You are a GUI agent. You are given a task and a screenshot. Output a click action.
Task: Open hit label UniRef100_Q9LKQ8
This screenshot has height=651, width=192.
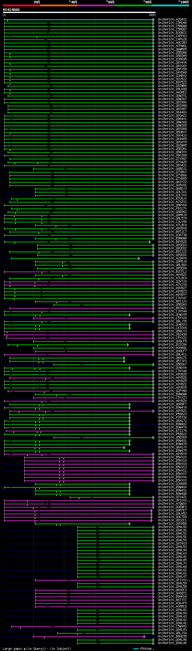click(172, 89)
